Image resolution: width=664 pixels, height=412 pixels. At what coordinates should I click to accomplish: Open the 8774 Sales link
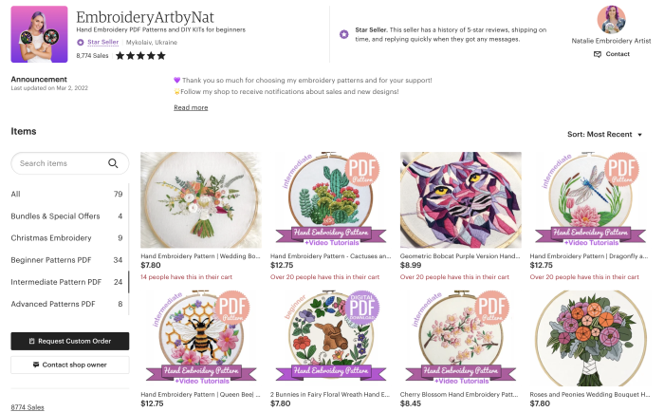coord(28,406)
